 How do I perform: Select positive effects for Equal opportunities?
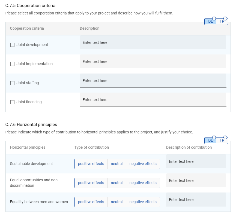[91, 183]
